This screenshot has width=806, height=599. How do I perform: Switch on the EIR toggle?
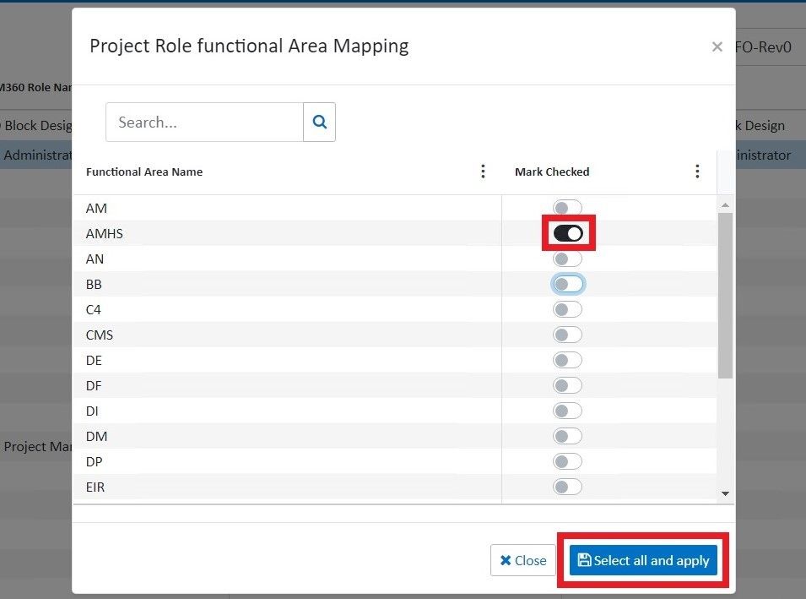567,487
